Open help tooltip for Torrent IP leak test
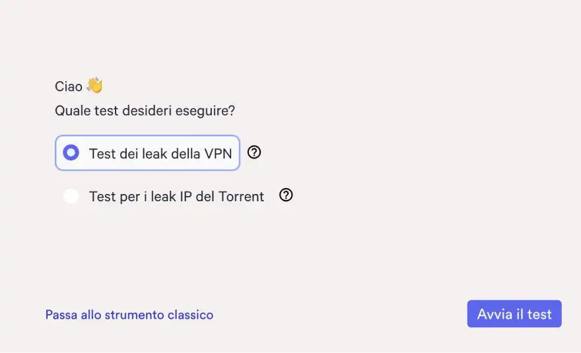The image size is (581, 353). [286, 195]
